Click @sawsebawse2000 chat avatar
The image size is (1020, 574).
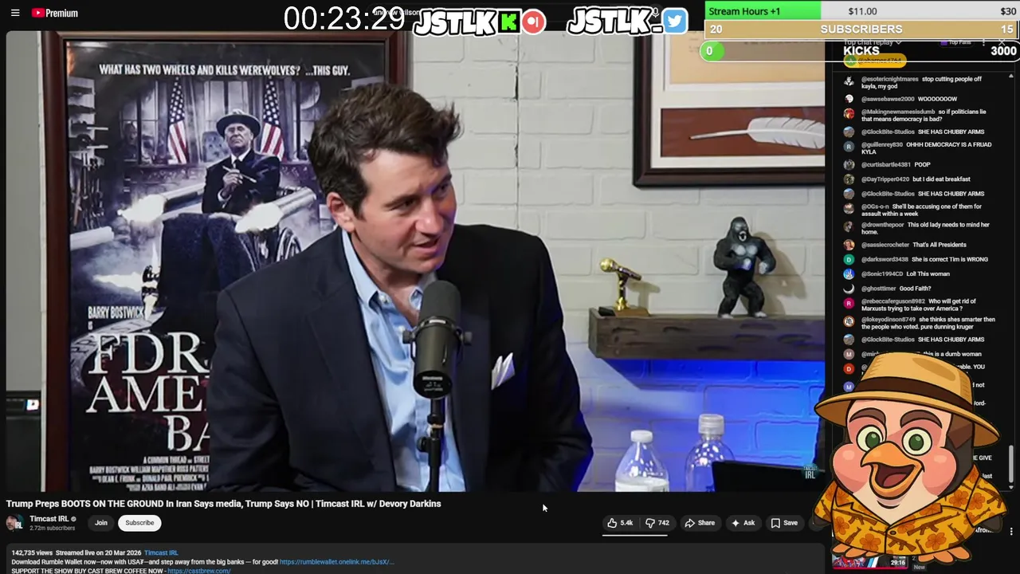coord(849,99)
